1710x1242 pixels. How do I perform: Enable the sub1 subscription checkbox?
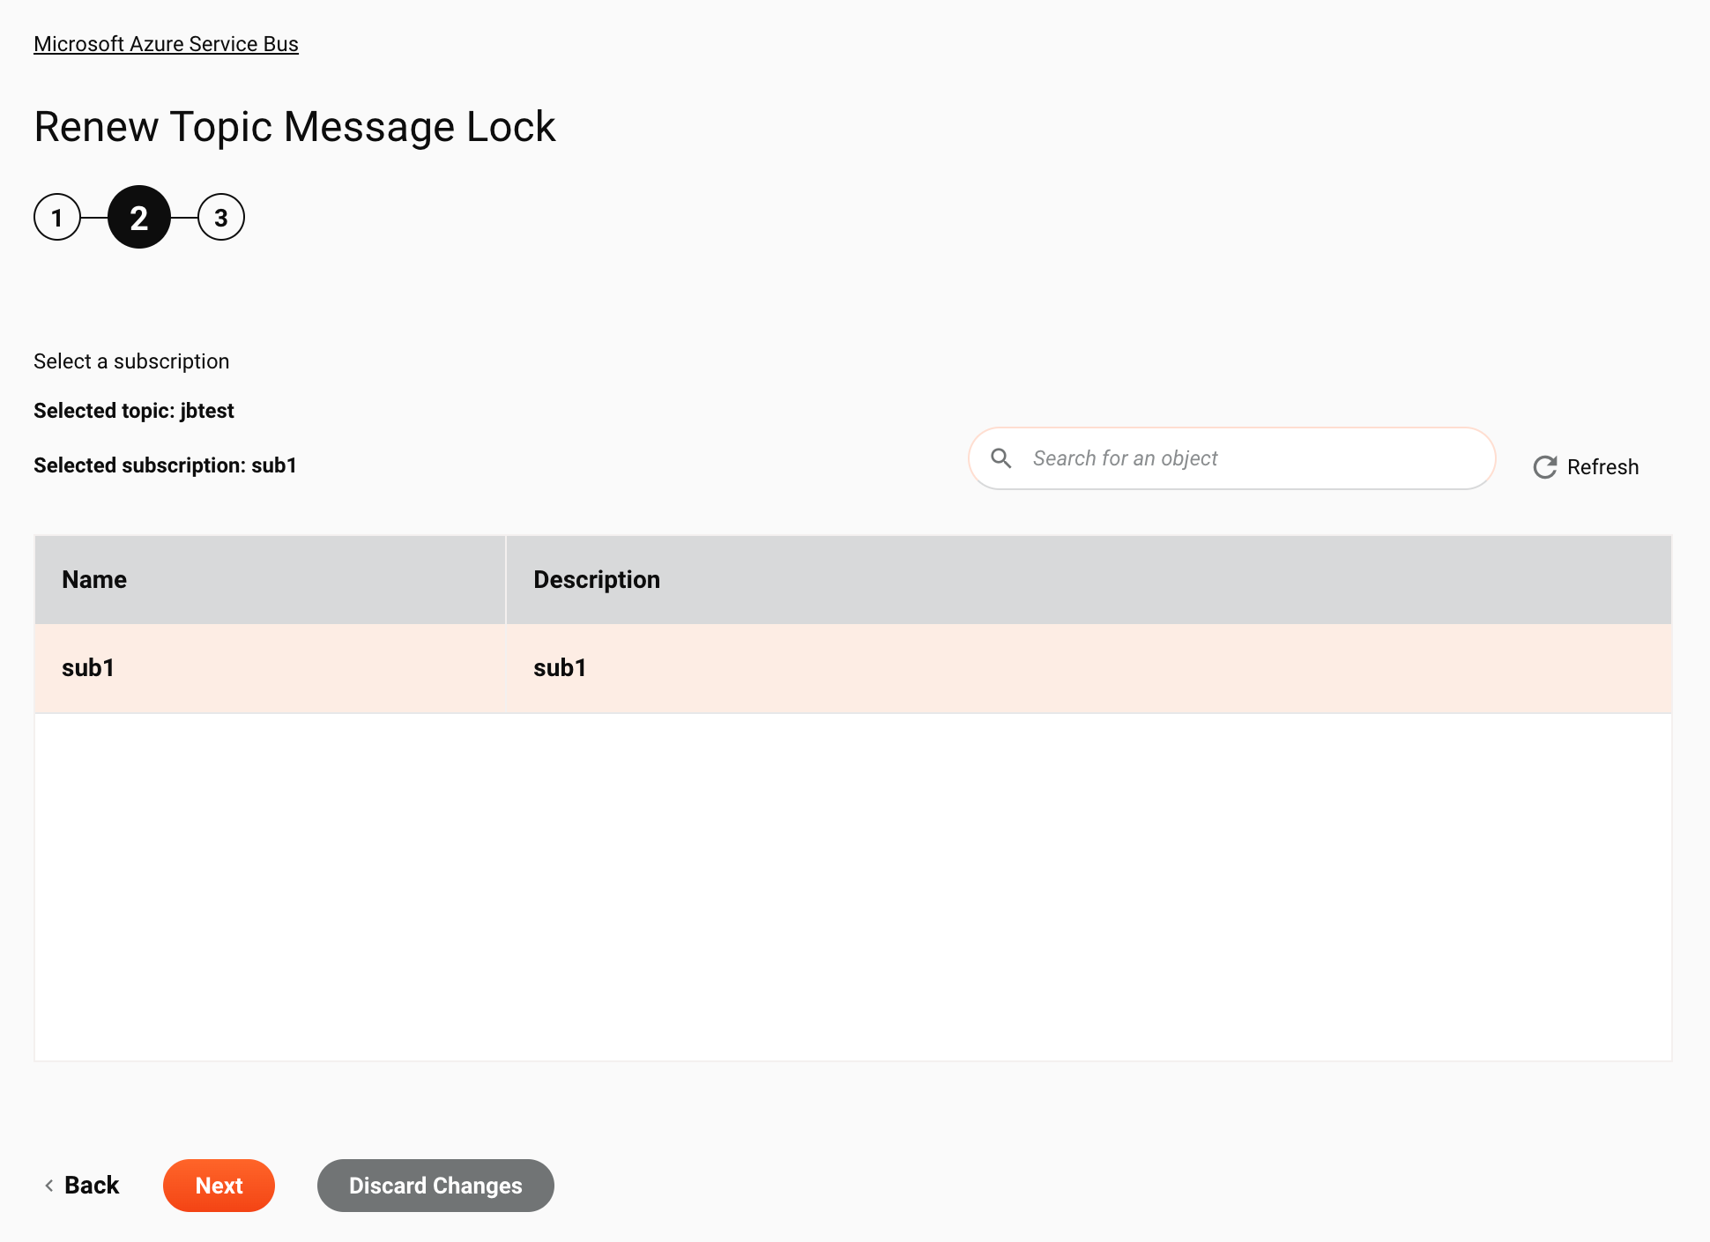[87, 666]
